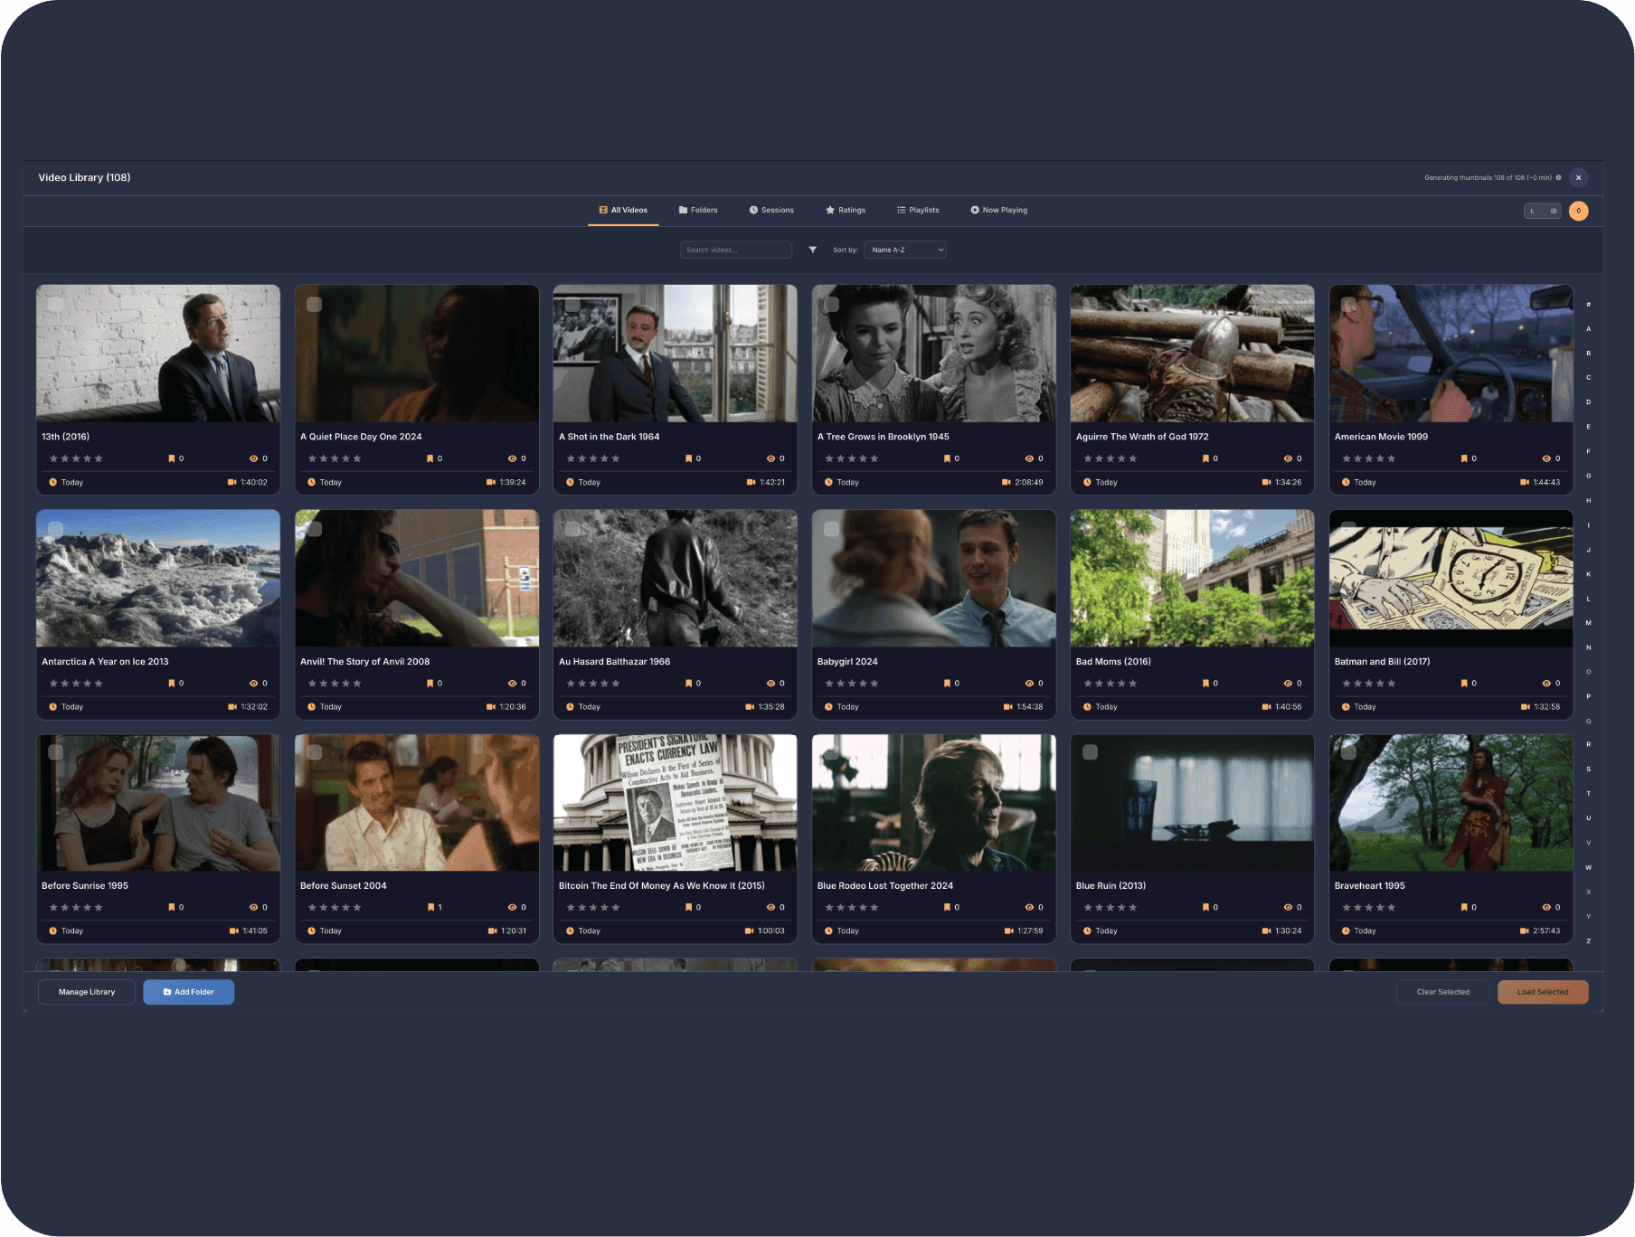Give "Before Sunrise 1995" a five-star rating

tap(97, 907)
